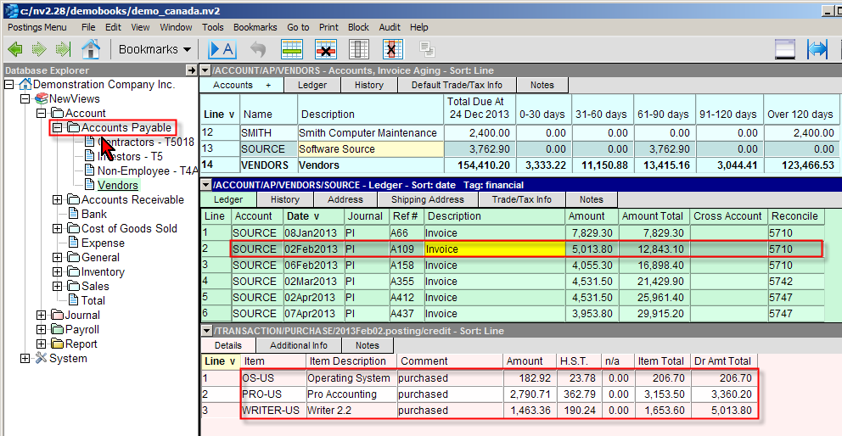
Task: Select the Default Trade/Tax Info tab
Action: 457,85
